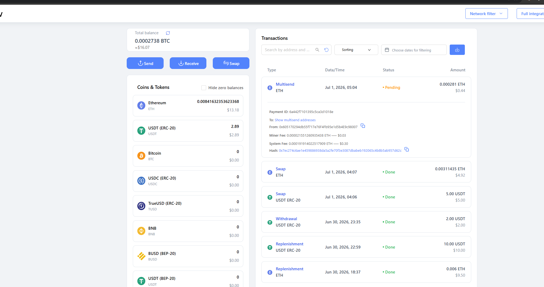Select the USDC (ERC-20) label

point(162,178)
